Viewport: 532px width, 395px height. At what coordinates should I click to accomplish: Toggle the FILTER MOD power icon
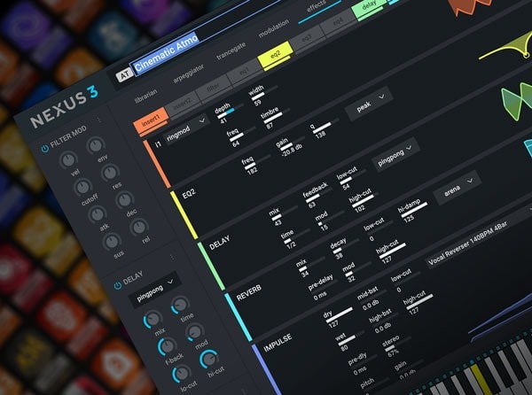[44, 149]
